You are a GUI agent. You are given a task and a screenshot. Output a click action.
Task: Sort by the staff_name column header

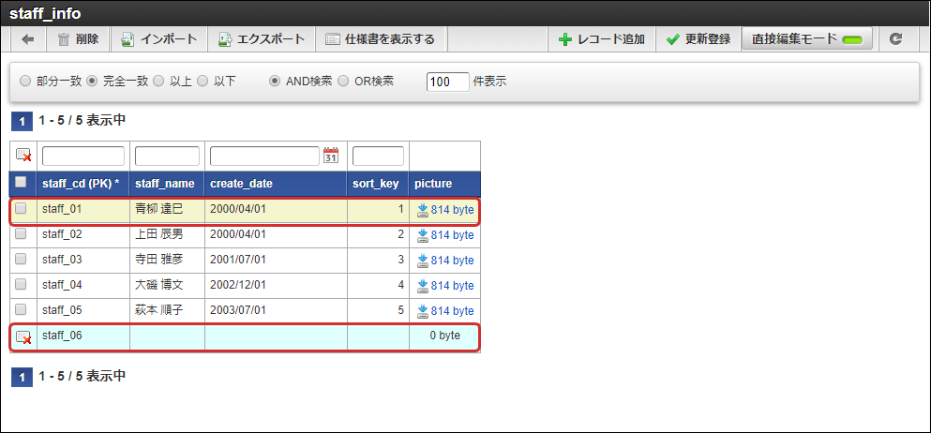(x=164, y=184)
